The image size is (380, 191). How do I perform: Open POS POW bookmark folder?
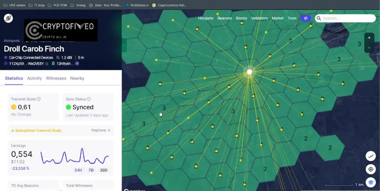pyautogui.click(x=58, y=5)
